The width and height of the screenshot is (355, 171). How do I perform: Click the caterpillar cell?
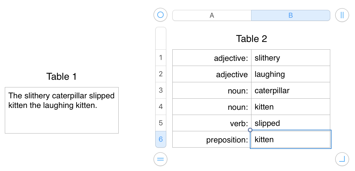(290, 91)
